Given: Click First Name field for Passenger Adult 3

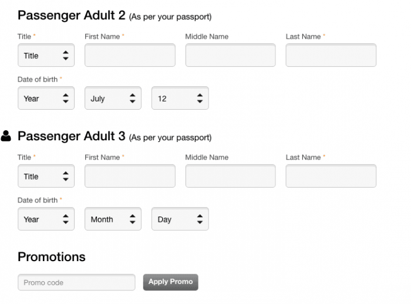Looking at the screenshot, I should pyautogui.click(x=130, y=176).
